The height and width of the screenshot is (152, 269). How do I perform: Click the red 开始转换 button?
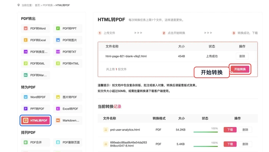[240, 69]
